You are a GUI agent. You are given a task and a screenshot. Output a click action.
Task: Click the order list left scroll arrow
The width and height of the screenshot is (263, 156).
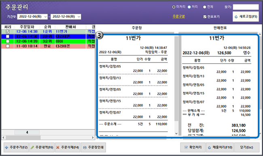click(4, 137)
